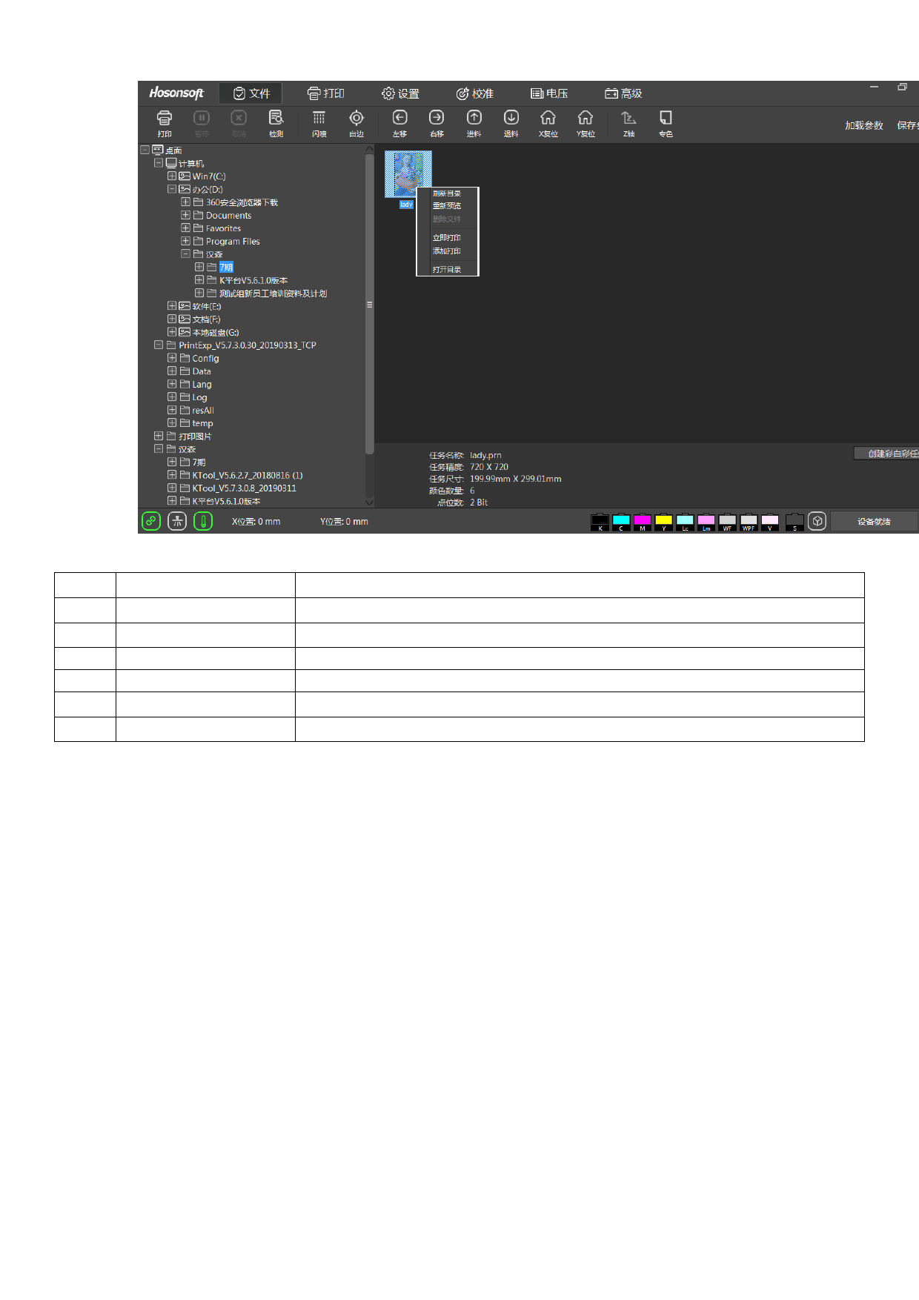Screen dimensions: 919x1300
Task: Toggle the network topology status icon
Action: pos(177,521)
